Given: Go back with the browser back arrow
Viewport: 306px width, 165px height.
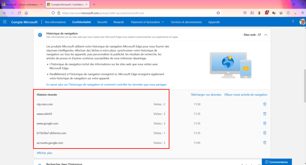Looking at the screenshot, I should pyautogui.click(x=5, y=13).
